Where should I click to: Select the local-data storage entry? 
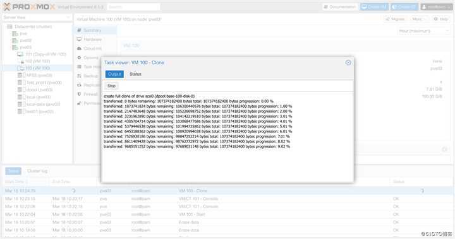[x=39, y=104]
